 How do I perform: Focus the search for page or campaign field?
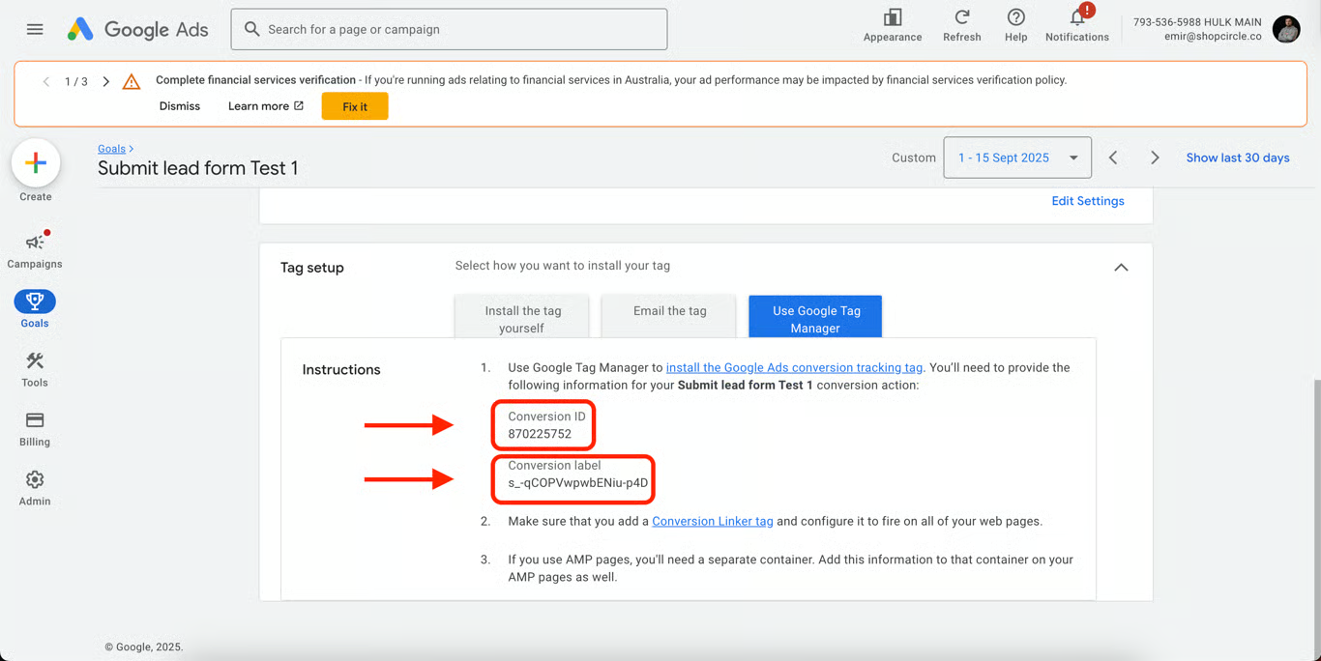(x=449, y=29)
